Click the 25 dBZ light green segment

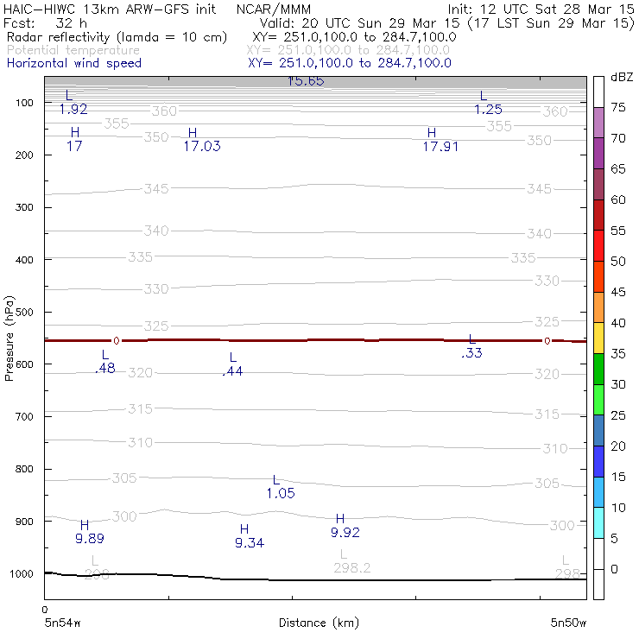click(x=598, y=400)
